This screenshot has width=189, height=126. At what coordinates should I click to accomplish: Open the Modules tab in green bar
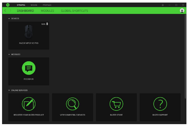point(47,11)
